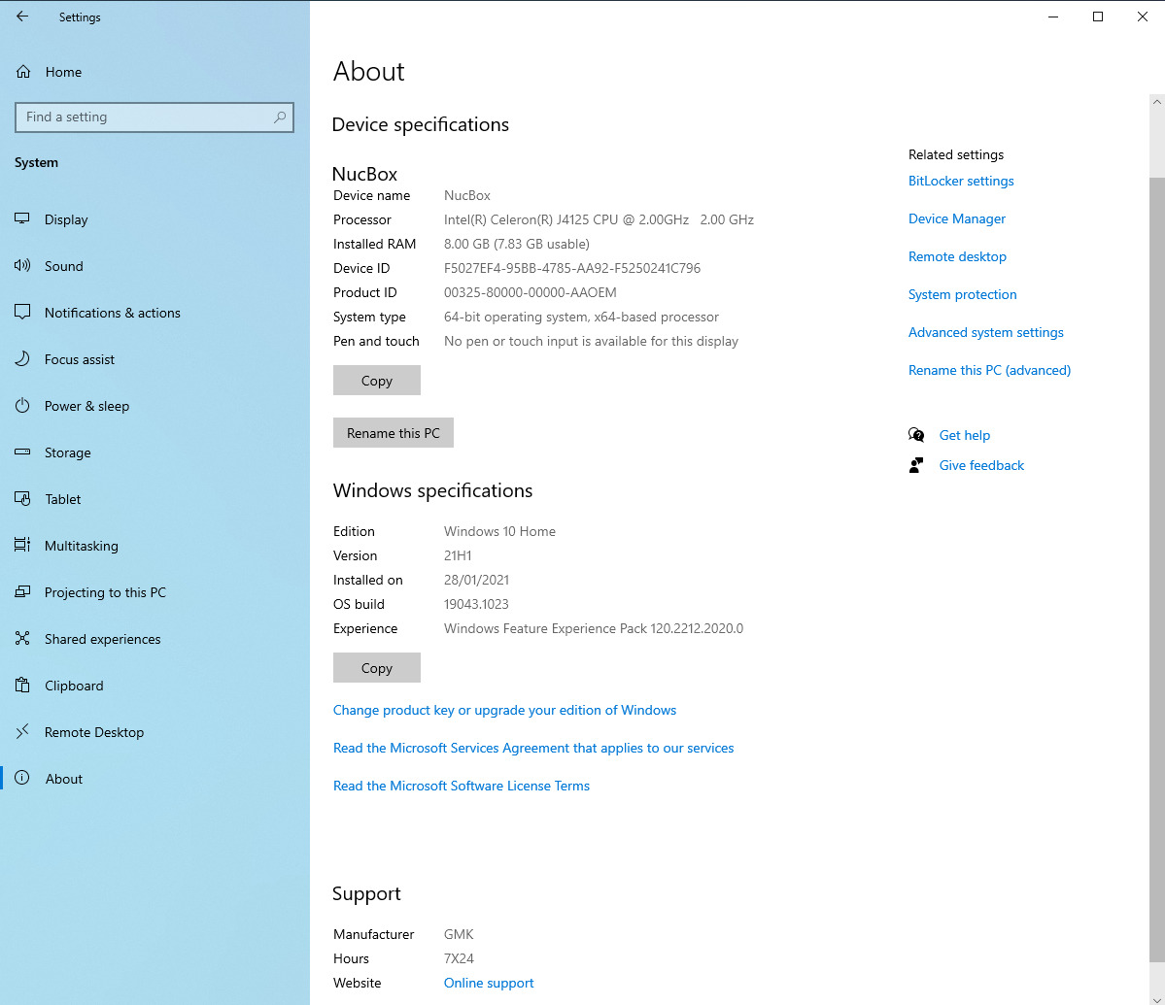Click the vertical scrollbar thumb
Viewport: 1165px width, 1005px height.
coord(1157,569)
